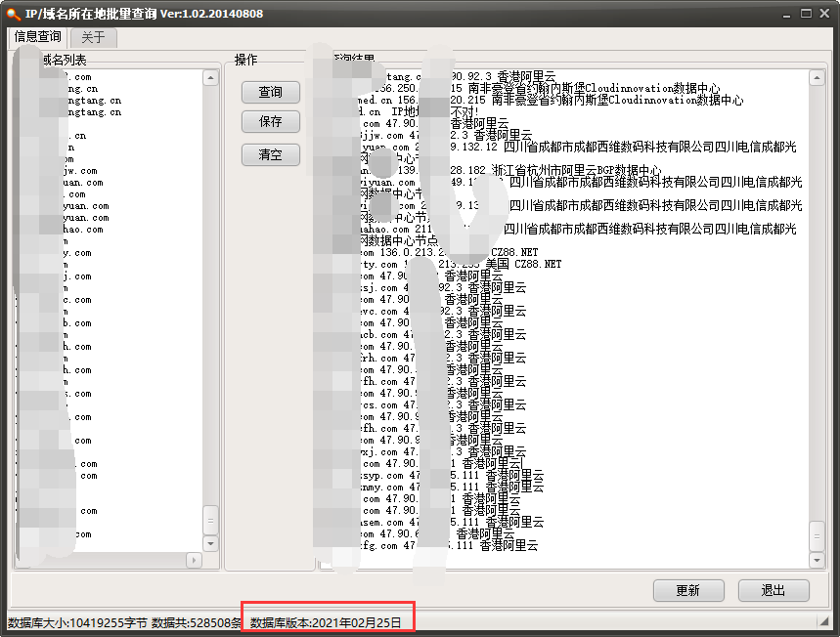
Task: Click 数据共:528508条 status text
Action: pos(197,623)
